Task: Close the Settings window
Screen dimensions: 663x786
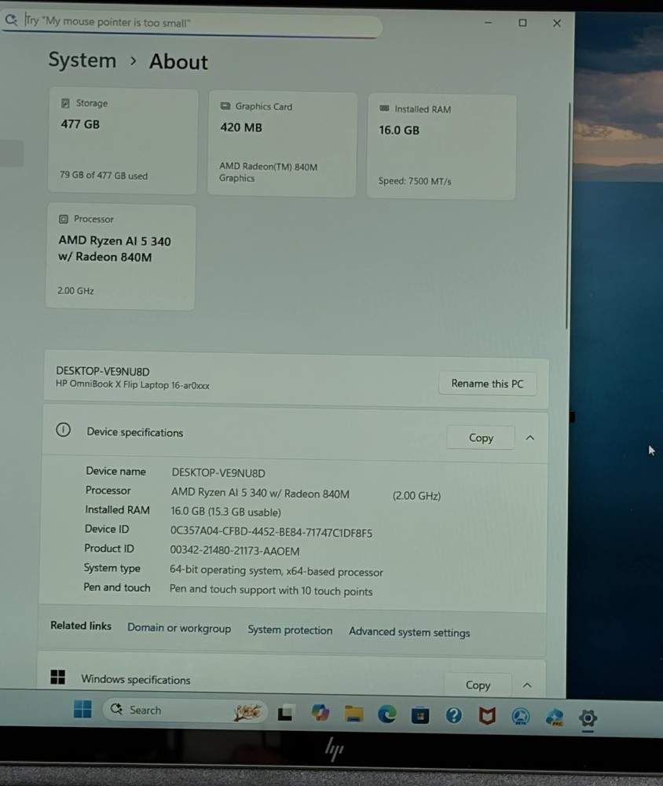Action: pyautogui.click(x=557, y=23)
